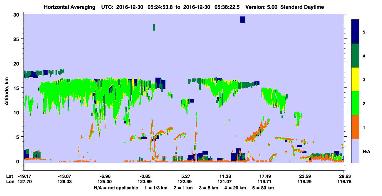Click the orange level 1 color swatch
The width and height of the screenshot is (382, 196).
355,127
